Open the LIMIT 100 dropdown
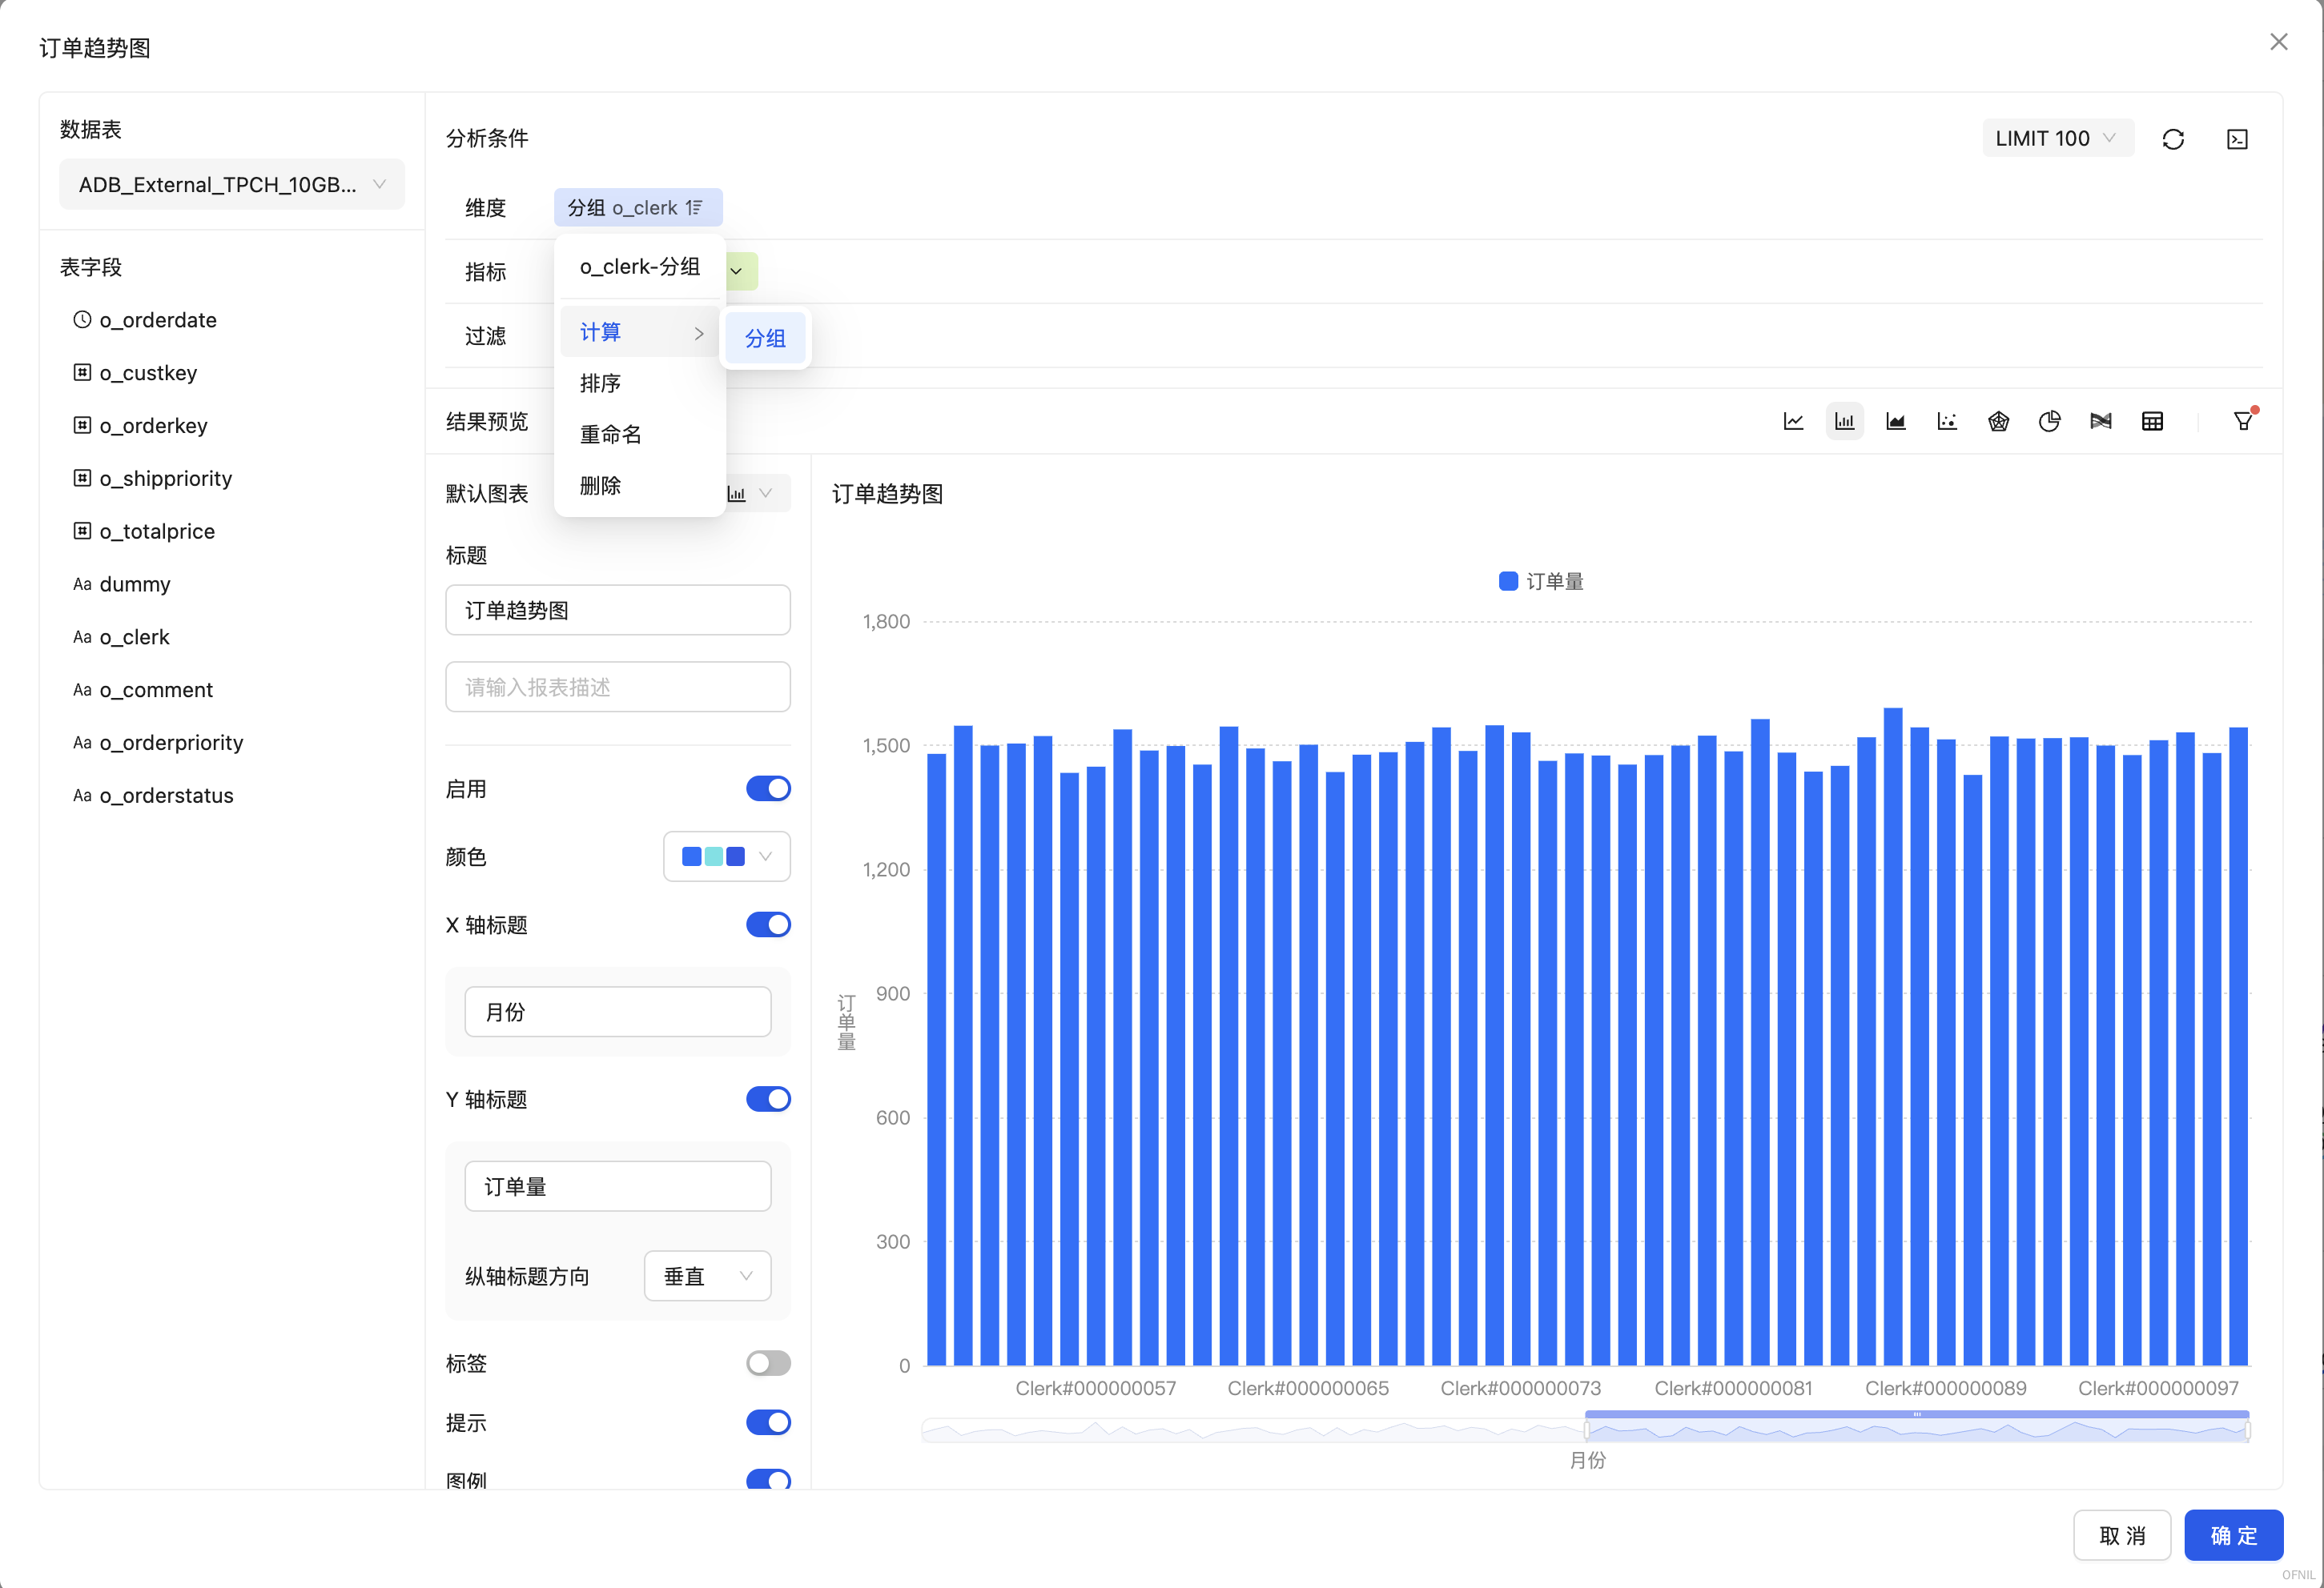The height and width of the screenshot is (1588, 2324). (2057, 139)
